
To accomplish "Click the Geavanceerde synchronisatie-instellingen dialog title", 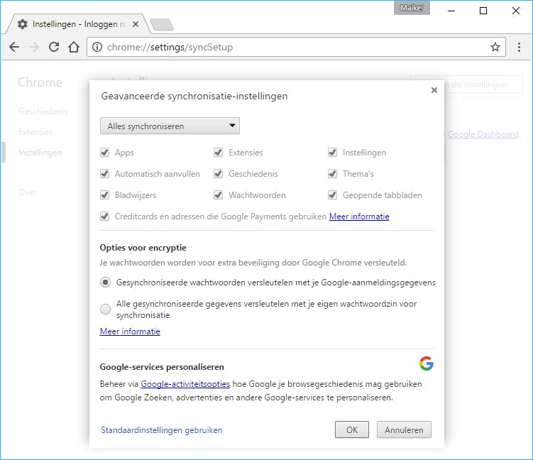I will click(194, 97).
